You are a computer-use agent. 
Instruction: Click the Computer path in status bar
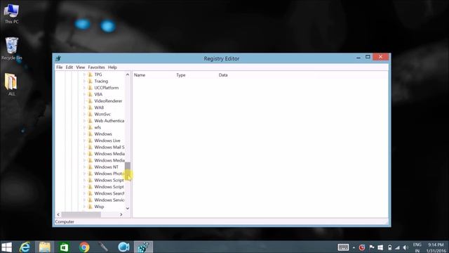65,222
